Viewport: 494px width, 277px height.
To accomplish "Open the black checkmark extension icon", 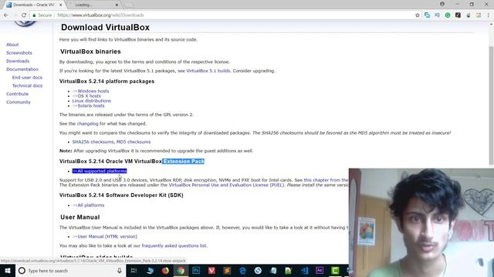I will point(458,15).
